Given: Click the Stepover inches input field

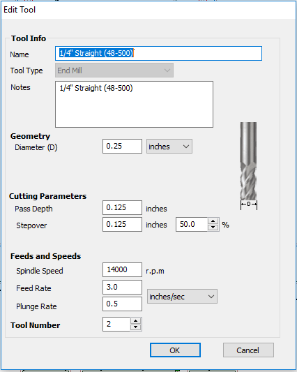Looking at the screenshot, I should point(122,225).
